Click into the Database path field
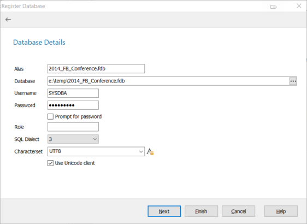The height and width of the screenshot is (224, 307). (x=168, y=81)
